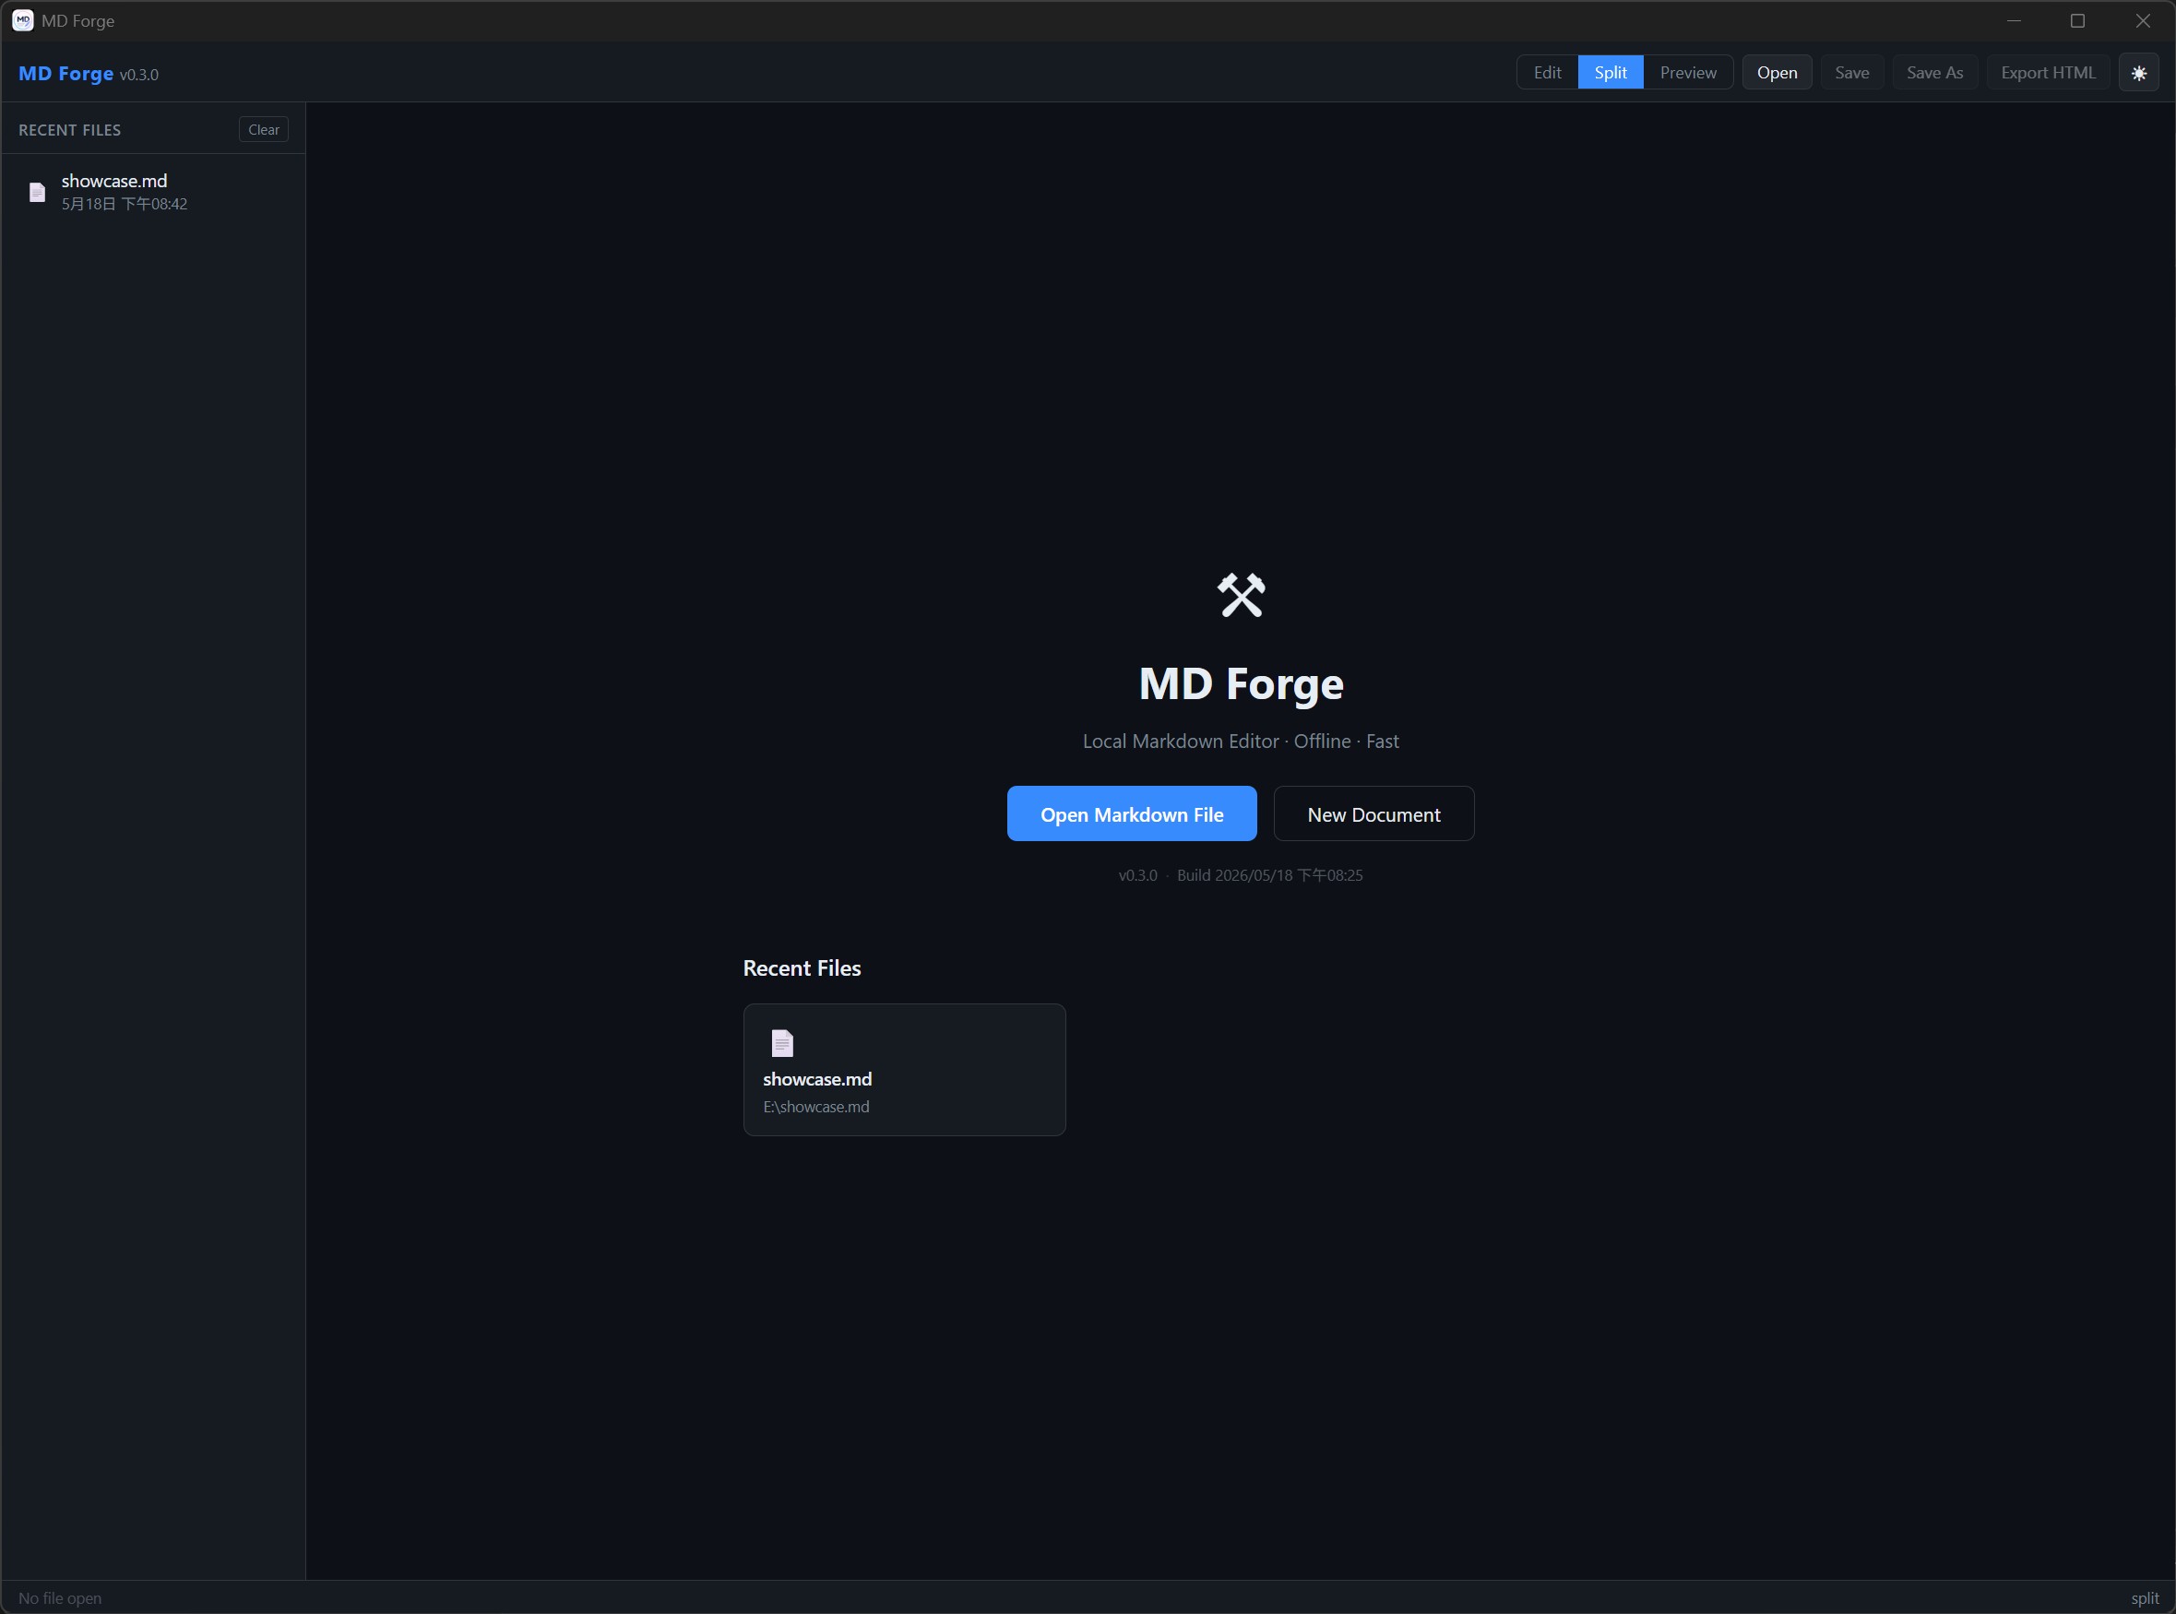Switch to Split view mode

point(1611,73)
